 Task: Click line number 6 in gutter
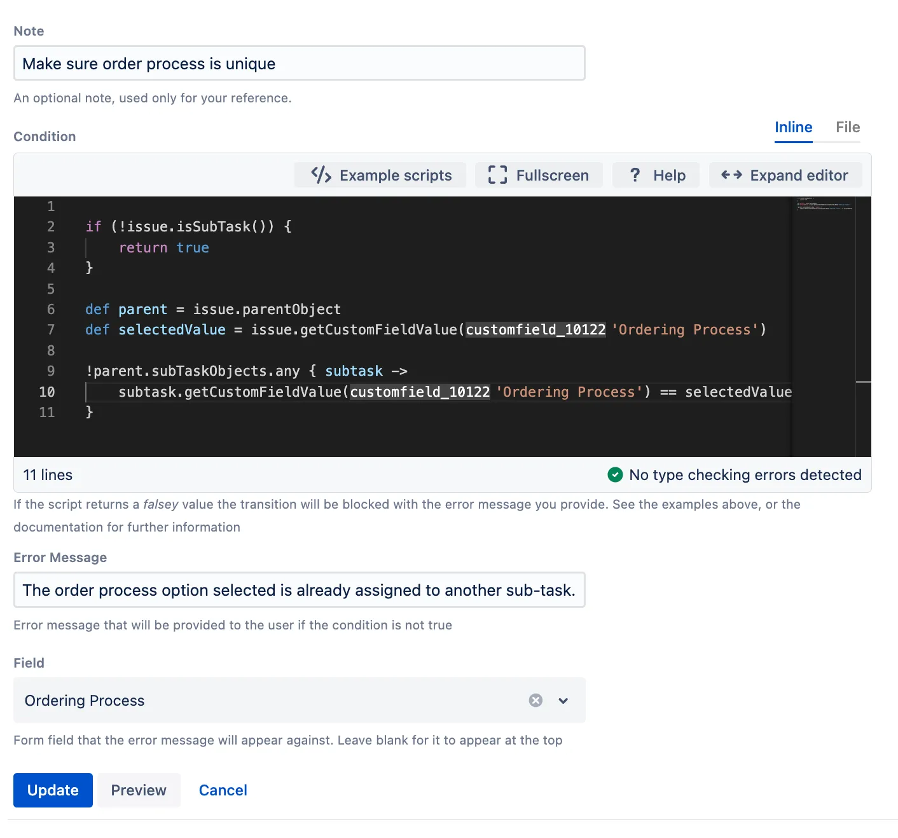(x=51, y=309)
